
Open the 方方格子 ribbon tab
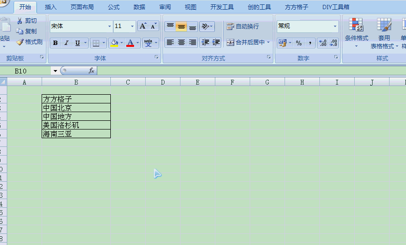pos(296,7)
